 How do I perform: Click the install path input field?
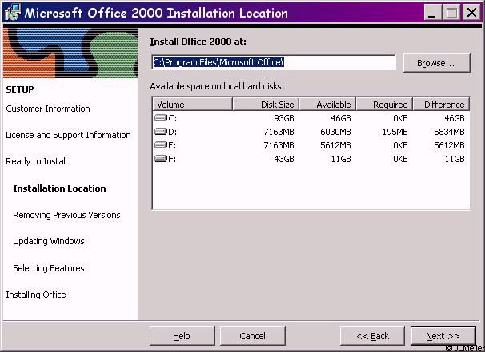pyautogui.click(x=274, y=62)
